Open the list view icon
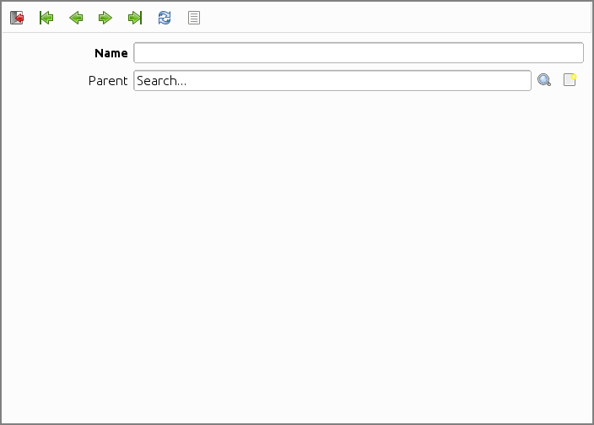This screenshot has width=594, height=425. [x=194, y=18]
